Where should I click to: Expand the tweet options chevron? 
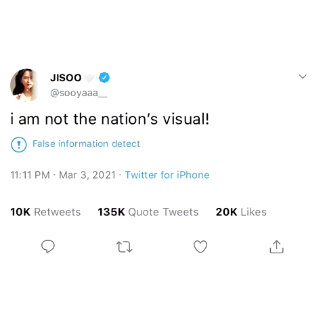click(x=303, y=77)
